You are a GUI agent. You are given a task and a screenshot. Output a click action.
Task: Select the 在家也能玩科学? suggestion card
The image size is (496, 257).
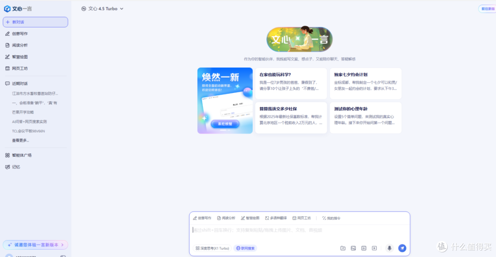[x=291, y=83]
